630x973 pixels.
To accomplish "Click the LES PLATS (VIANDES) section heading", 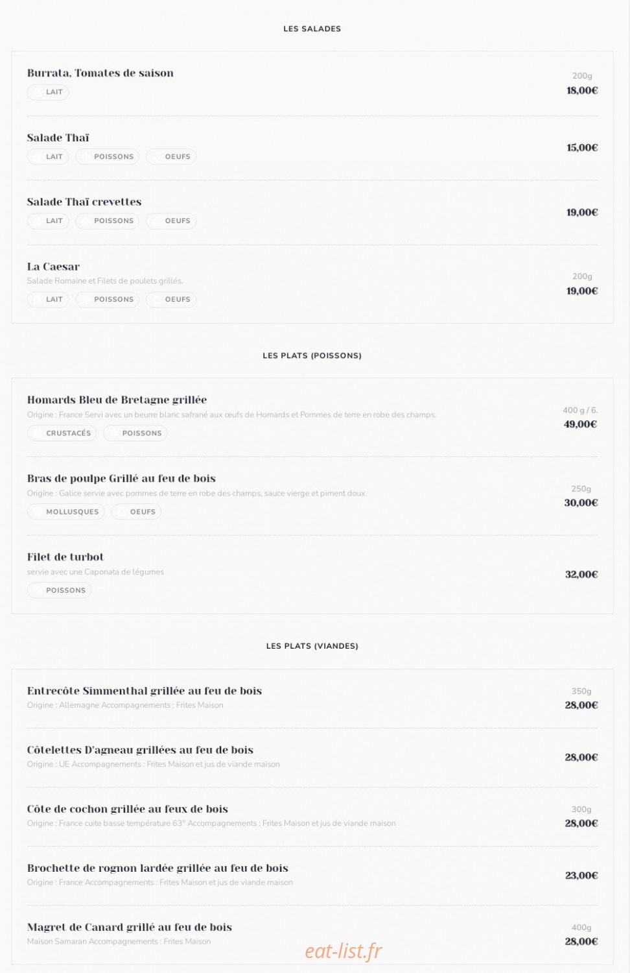I will coord(312,646).
